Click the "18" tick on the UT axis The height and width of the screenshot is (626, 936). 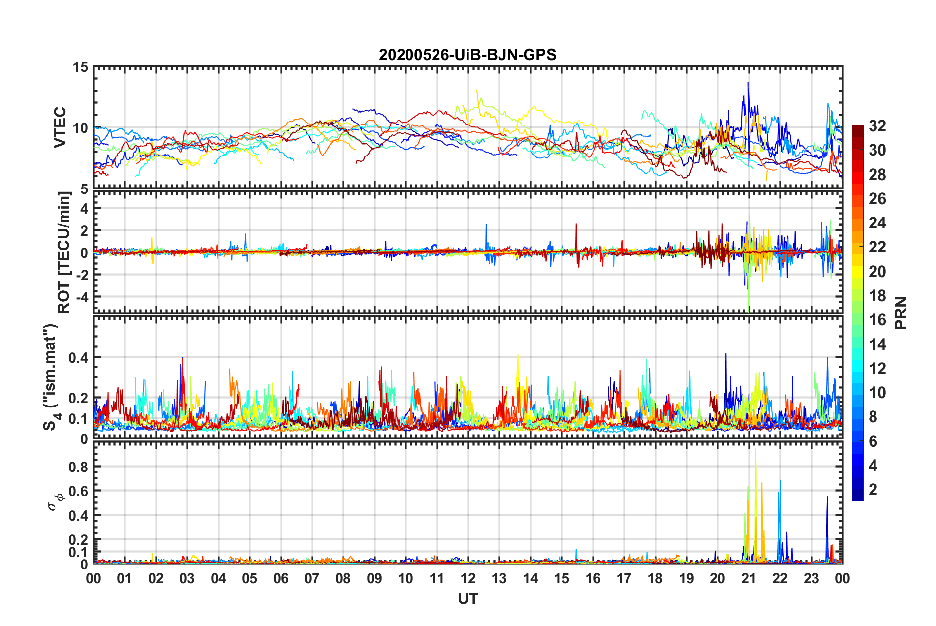[655, 578]
